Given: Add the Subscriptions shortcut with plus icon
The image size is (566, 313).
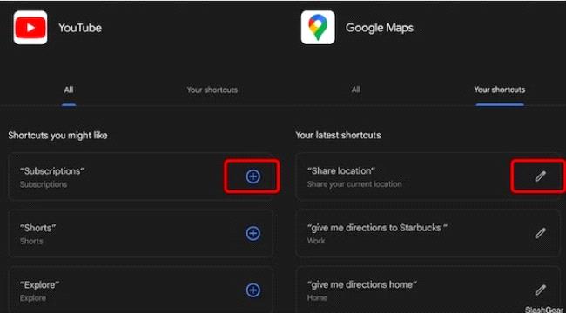Looking at the screenshot, I should pos(253,176).
